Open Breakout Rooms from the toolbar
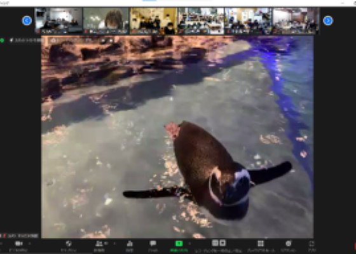This screenshot has width=356, height=254. click(261, 244)
